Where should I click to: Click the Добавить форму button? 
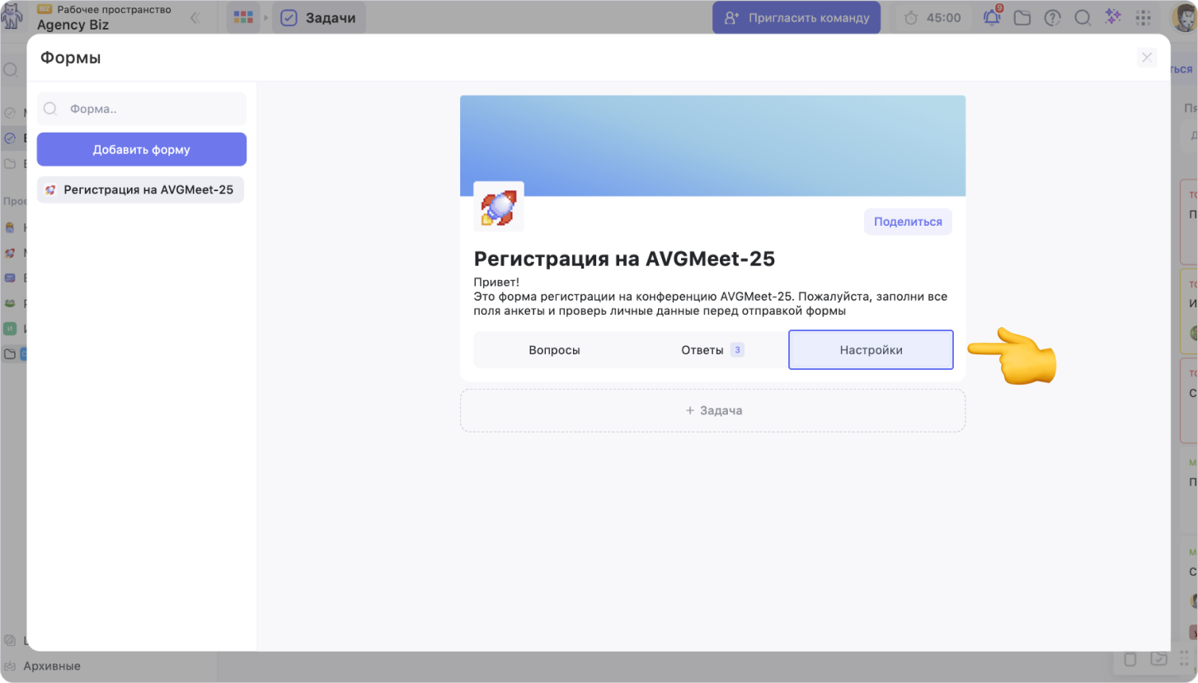141,150
